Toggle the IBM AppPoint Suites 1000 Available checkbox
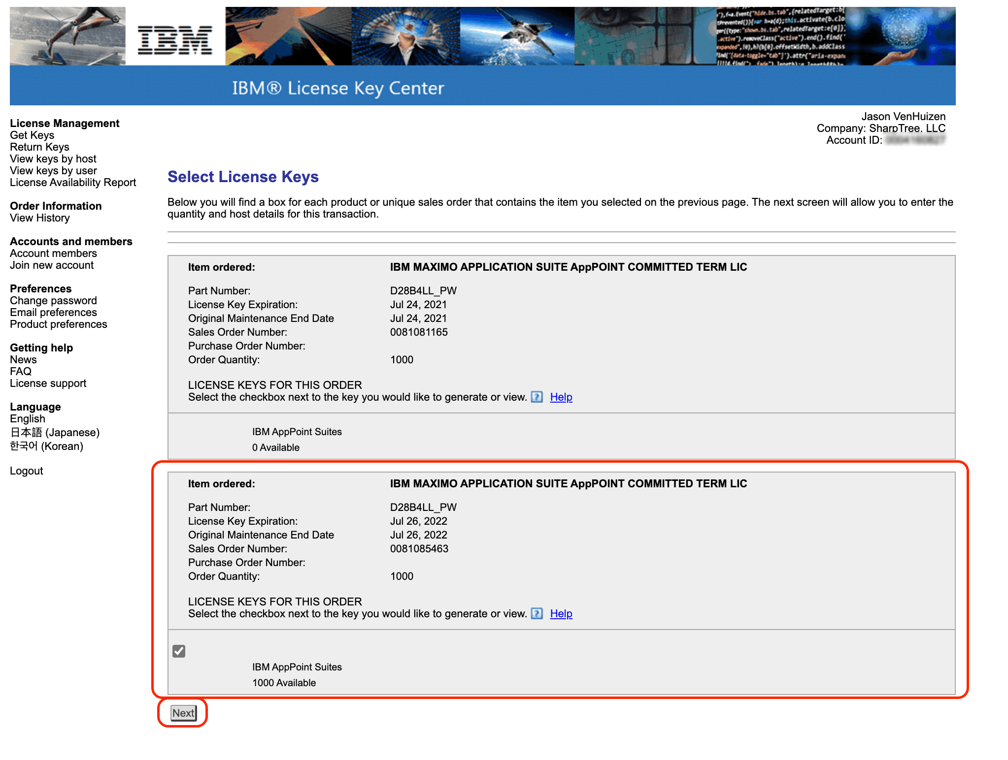The image size is (1008, 760). (179, 651)
